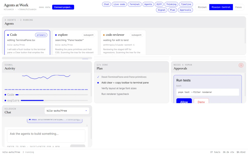Click 'editing TerminalPane.tsx' status text

pos(21,40)
